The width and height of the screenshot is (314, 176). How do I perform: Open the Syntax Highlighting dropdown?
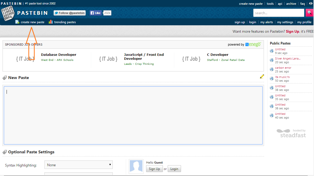78,165
